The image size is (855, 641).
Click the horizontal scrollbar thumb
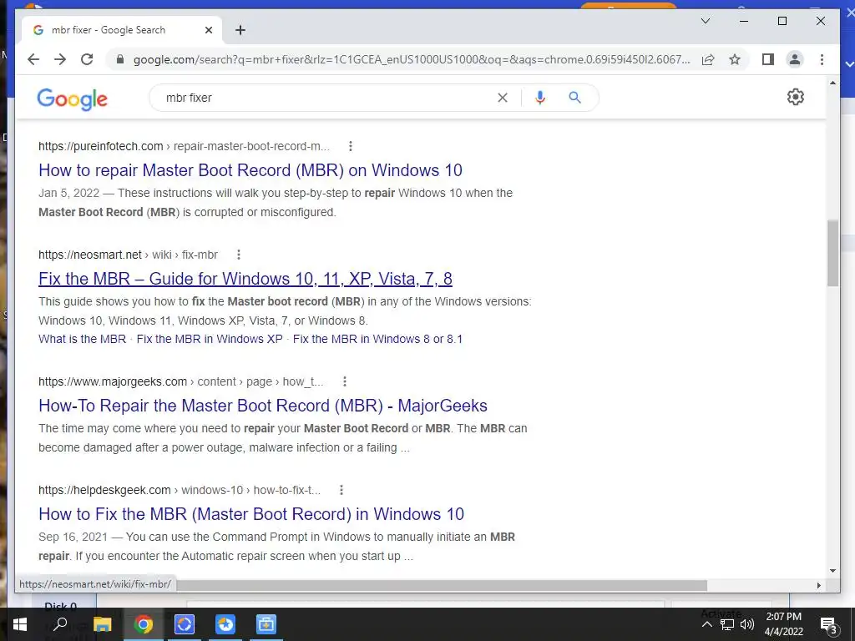(442, 585)
